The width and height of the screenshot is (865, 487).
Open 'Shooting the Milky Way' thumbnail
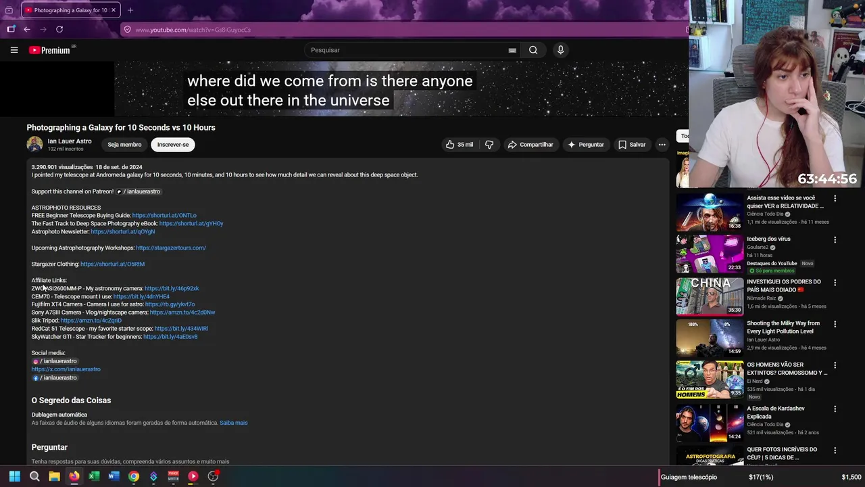pos(710,338)
